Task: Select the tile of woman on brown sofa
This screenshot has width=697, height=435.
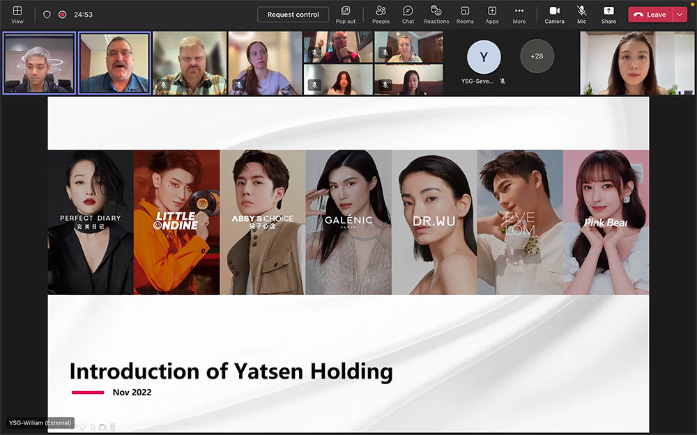Action: [408, 79]
